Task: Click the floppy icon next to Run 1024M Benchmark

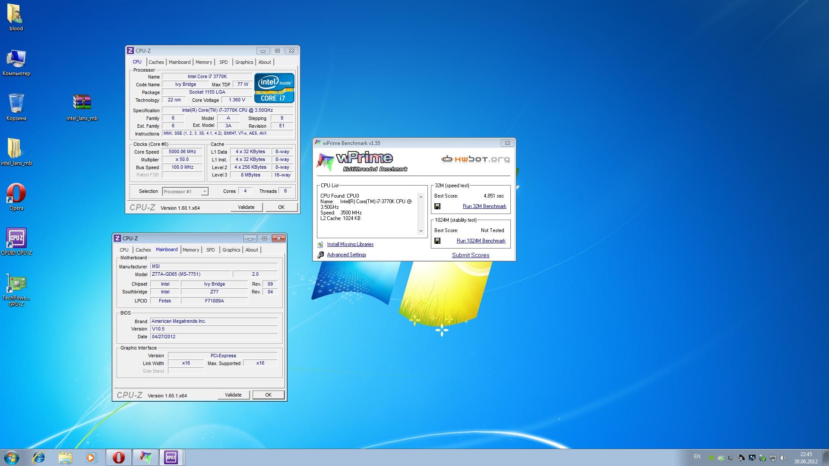Action: 437,241
